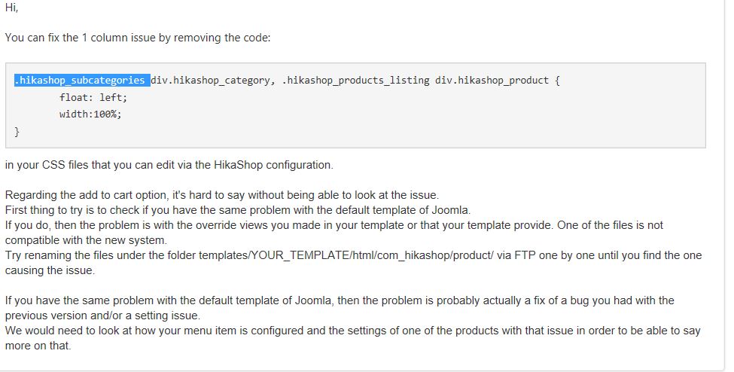734x372 pixels.
Task: Click "div.hikashop_product" in the code block
Action: click(x=492, y=81)
